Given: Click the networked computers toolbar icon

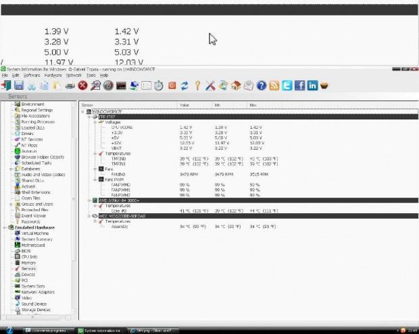Looking at the screenshot, I should coord(134,86).
